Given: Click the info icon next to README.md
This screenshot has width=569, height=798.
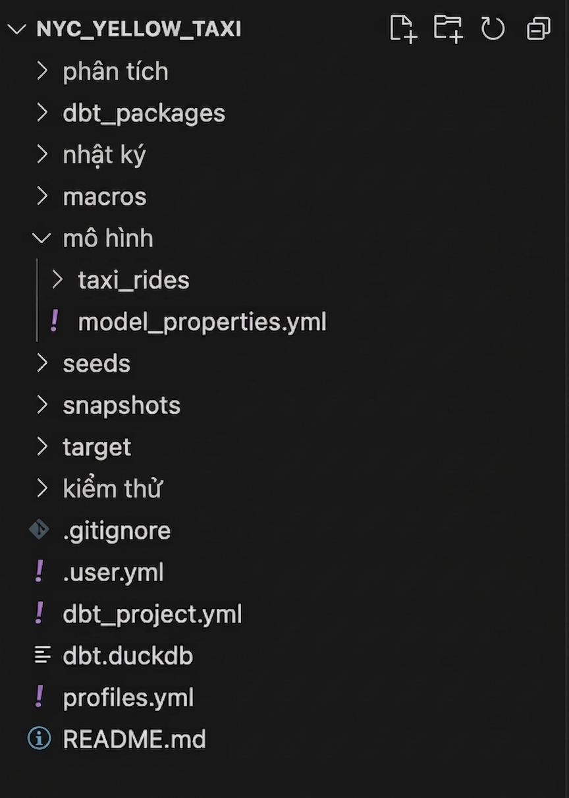Looking at the screenshot, I should 40,739.
